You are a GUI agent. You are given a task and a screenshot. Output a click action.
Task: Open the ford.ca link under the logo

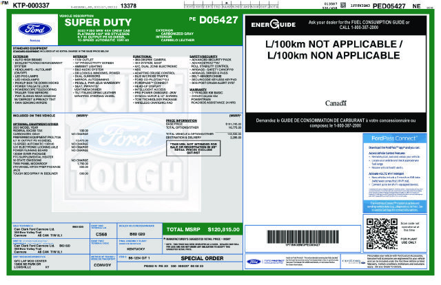tap(35, 41)
